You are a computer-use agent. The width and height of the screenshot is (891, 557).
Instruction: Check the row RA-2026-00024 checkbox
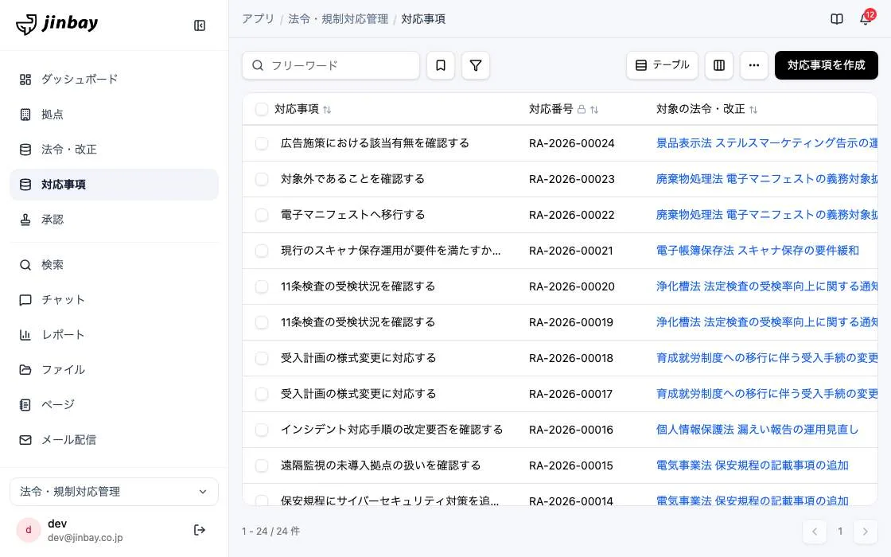[x=262, y=143]
